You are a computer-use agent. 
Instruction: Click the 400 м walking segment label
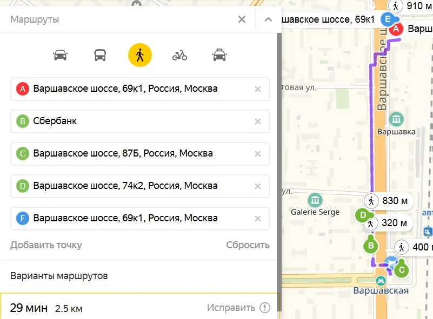pyautogui.click(x=414, y=247)
